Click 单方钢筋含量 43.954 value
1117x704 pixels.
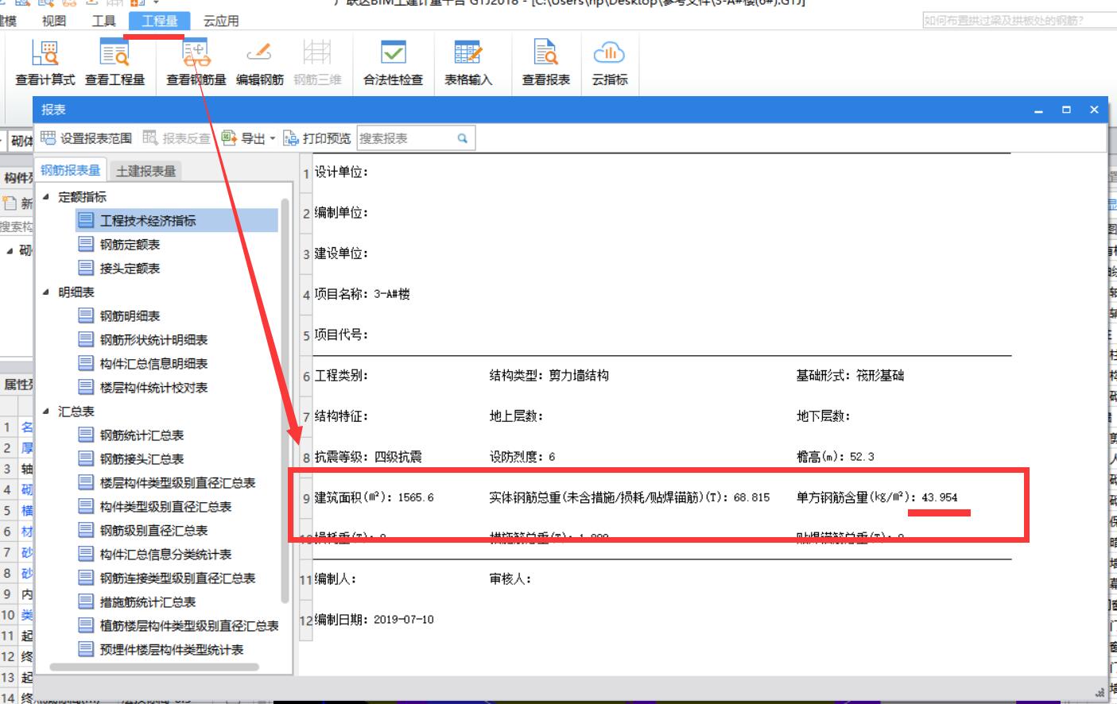coord(940,497)
